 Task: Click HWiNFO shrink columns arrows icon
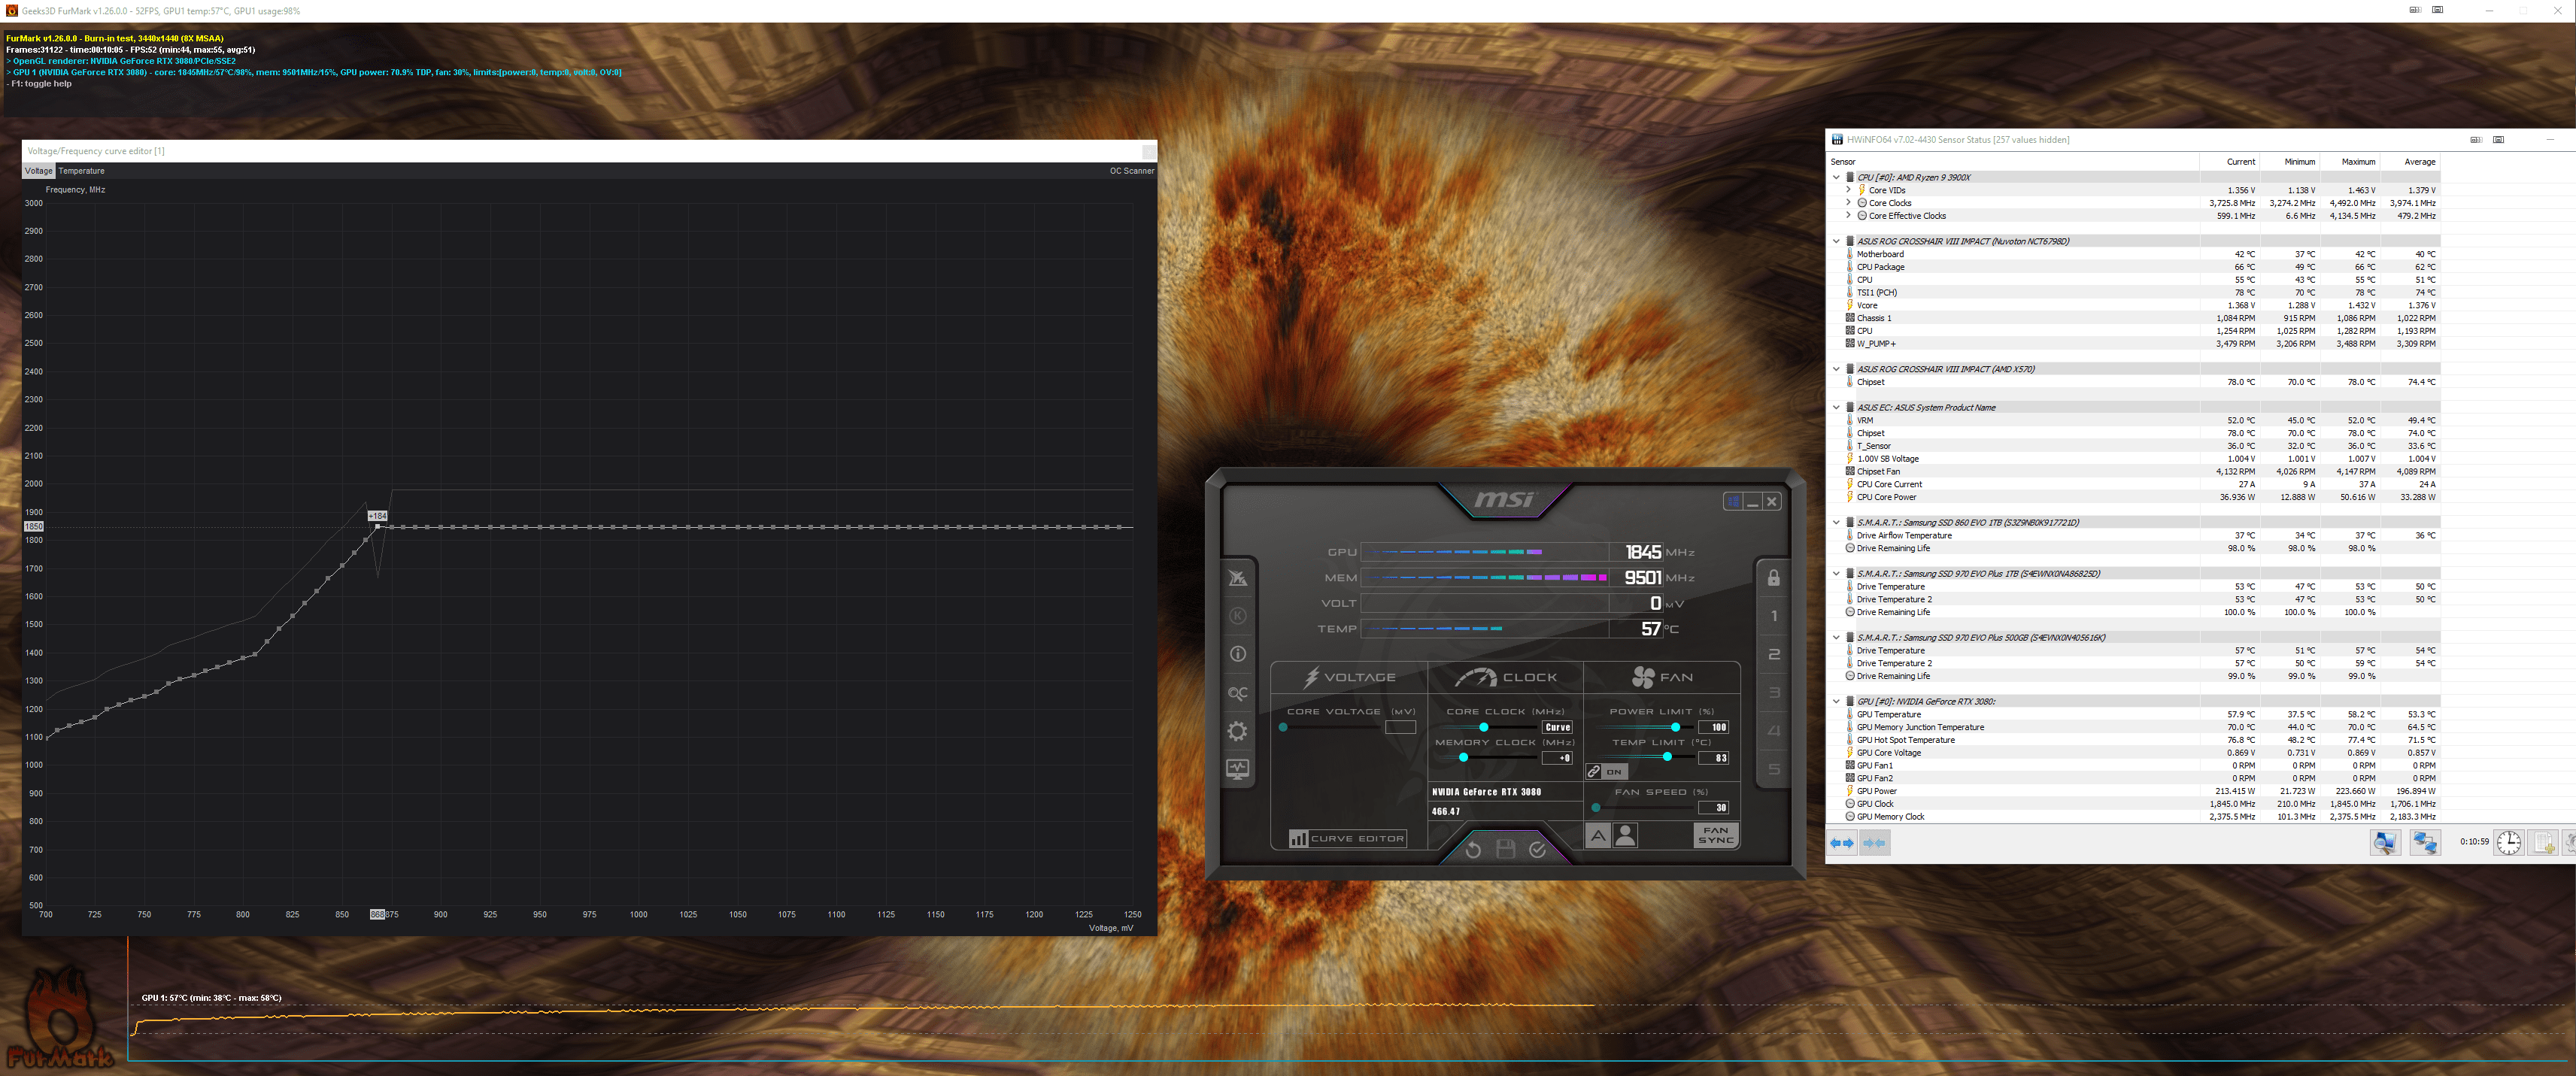[x=1875, y=843]
